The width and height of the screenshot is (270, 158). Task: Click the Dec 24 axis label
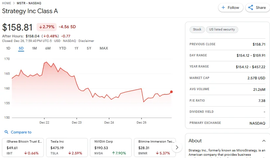tap(109, 122)
